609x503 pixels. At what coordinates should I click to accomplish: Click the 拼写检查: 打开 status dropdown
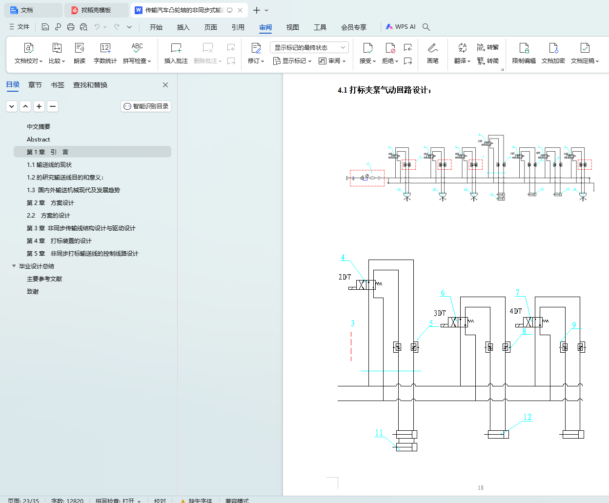[118, 501]
